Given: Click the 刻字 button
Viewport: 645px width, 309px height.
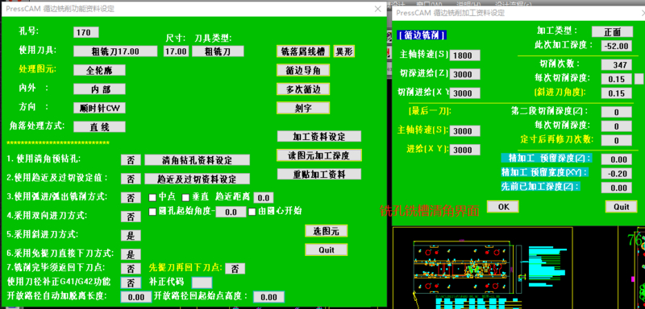Looking at the screenshot, I should coord(303,108).
